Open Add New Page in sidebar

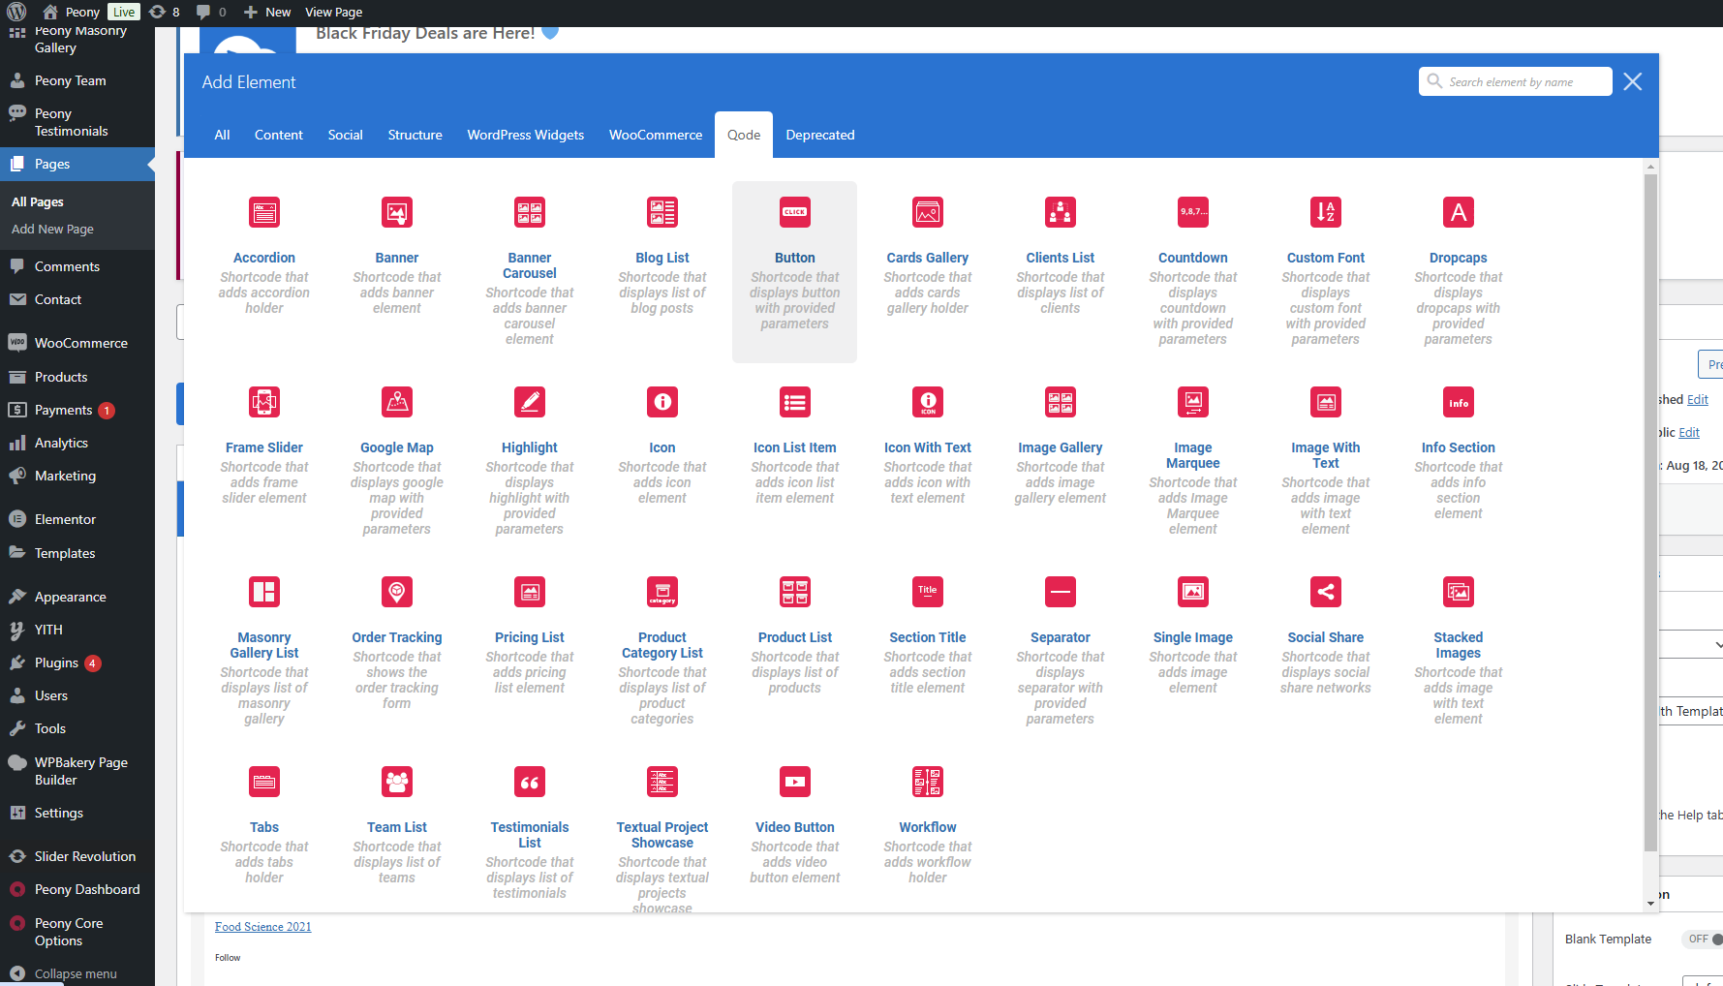(x=52, y=230)
